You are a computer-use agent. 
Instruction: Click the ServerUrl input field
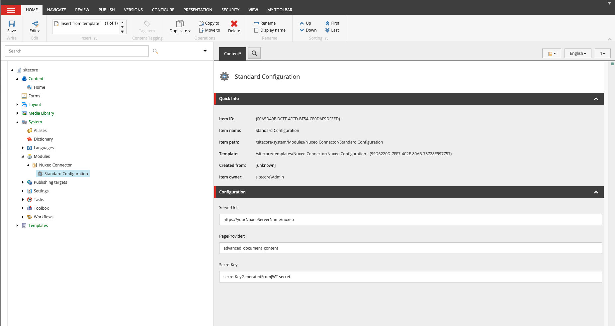pyautogui.click(x=410, y=220)
